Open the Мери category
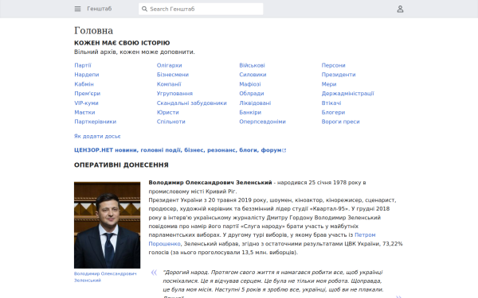This screenshot has height=298, width=478. pyautogui.click(x=329, y=84)
